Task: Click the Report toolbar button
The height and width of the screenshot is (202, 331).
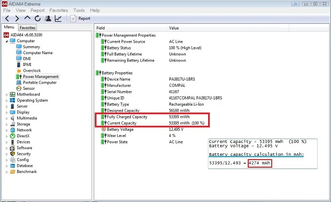Action: pos(80,18)
